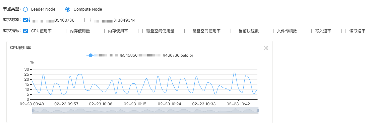
Task: Select the Compute Node radio button
Action: click(68, 9)
